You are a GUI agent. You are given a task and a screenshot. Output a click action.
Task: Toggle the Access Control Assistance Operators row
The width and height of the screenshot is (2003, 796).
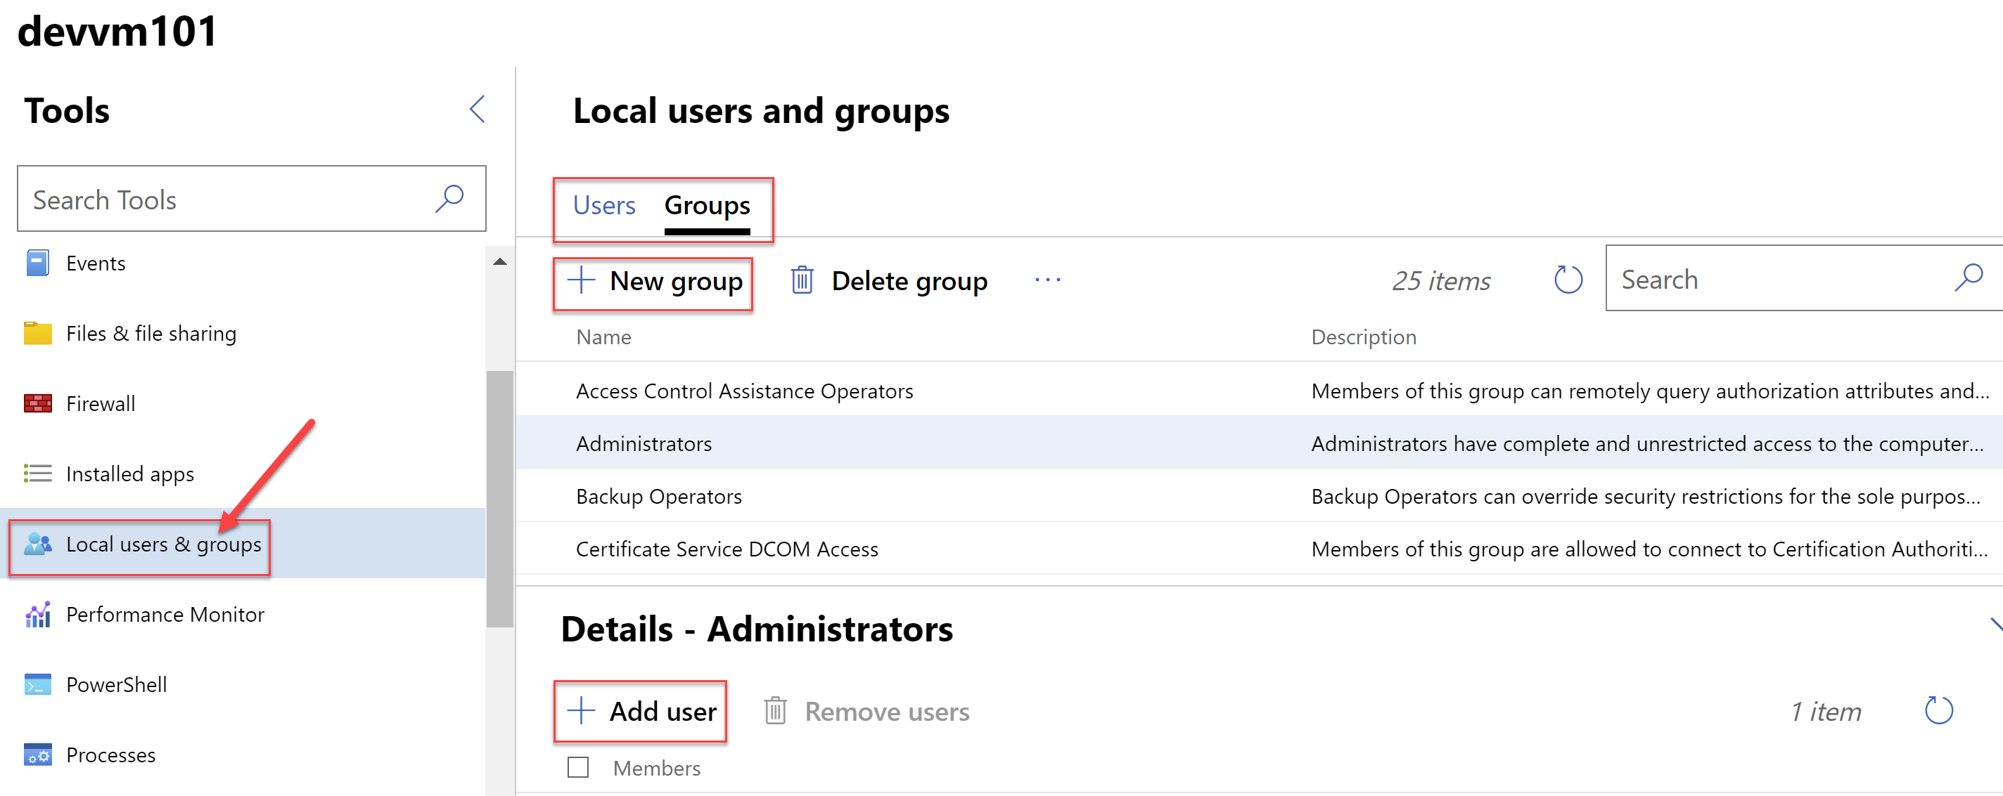745,389
